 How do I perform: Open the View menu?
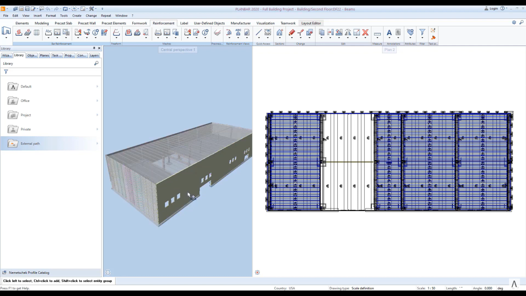tap(25, 15)
